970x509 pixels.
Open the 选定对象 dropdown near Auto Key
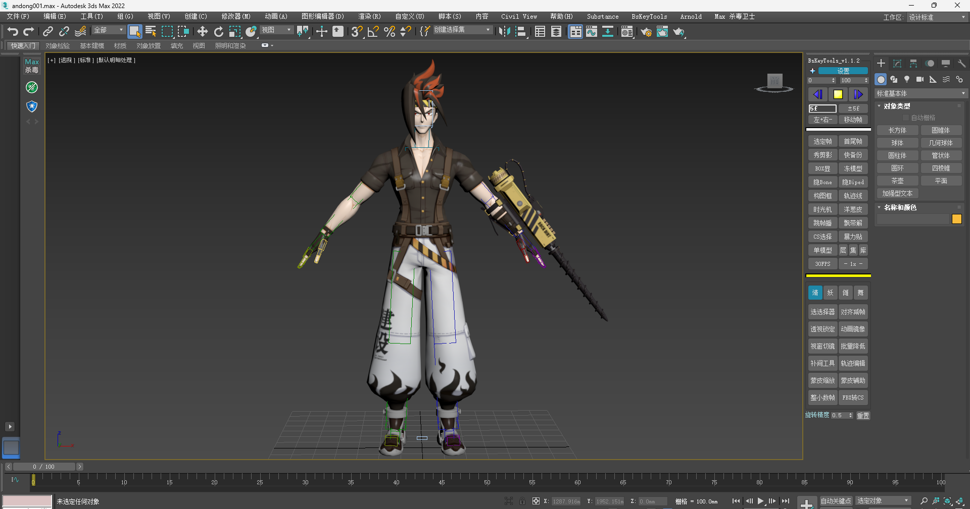pos(883,501)
